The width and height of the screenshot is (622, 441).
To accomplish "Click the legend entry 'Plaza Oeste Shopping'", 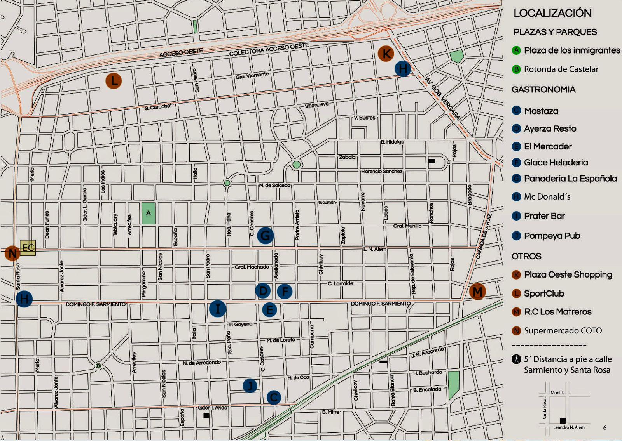I will coord(568,274).
